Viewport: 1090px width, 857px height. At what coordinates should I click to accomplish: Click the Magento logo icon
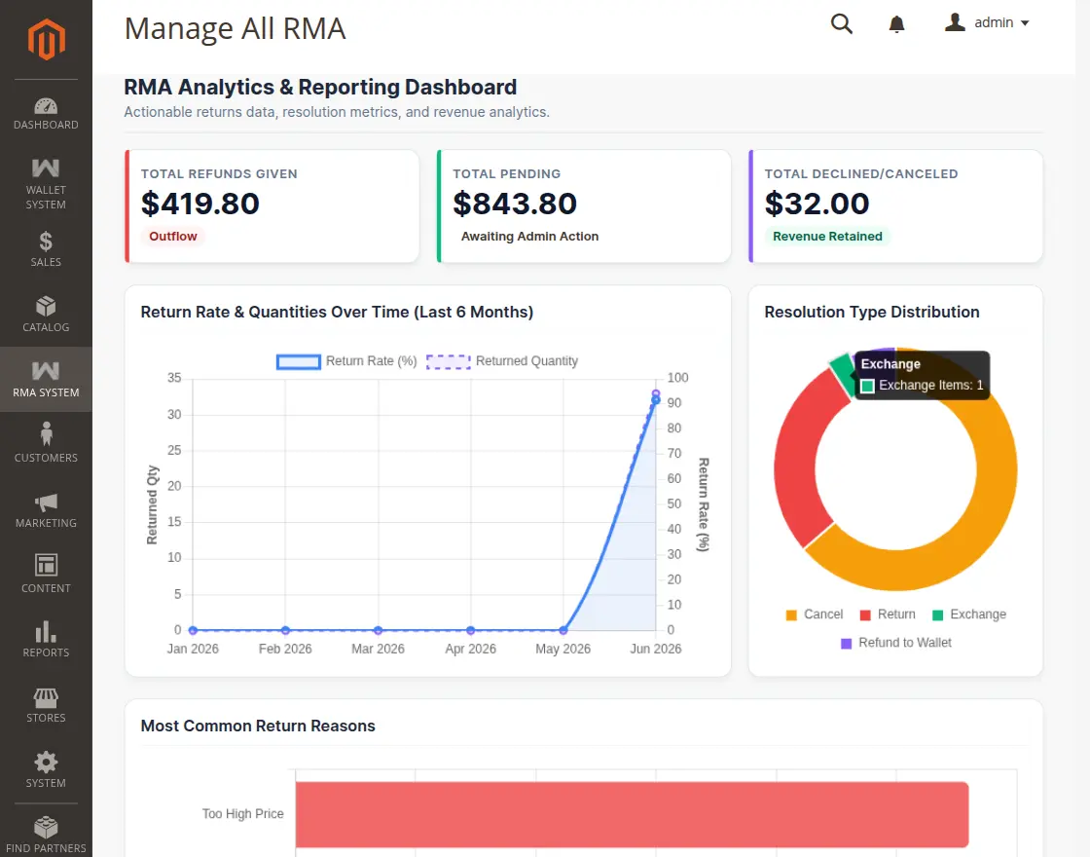(46, 39)
